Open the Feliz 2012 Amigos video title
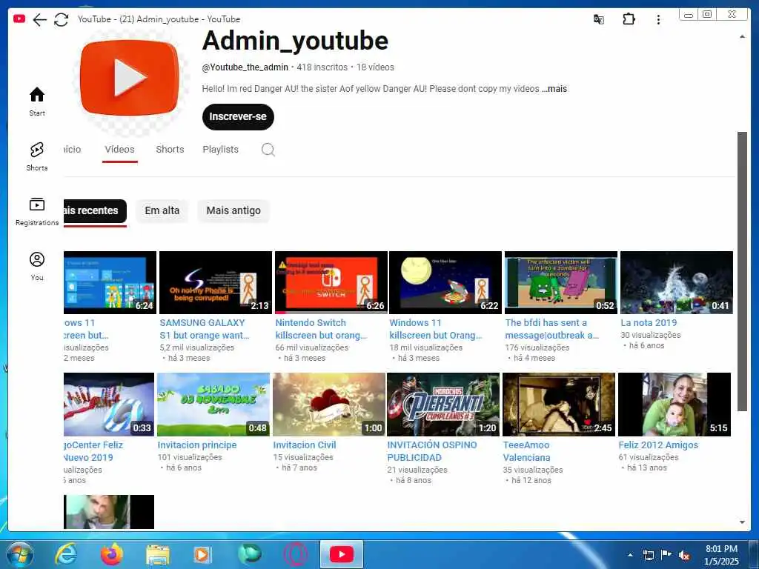 coord(658,445)
